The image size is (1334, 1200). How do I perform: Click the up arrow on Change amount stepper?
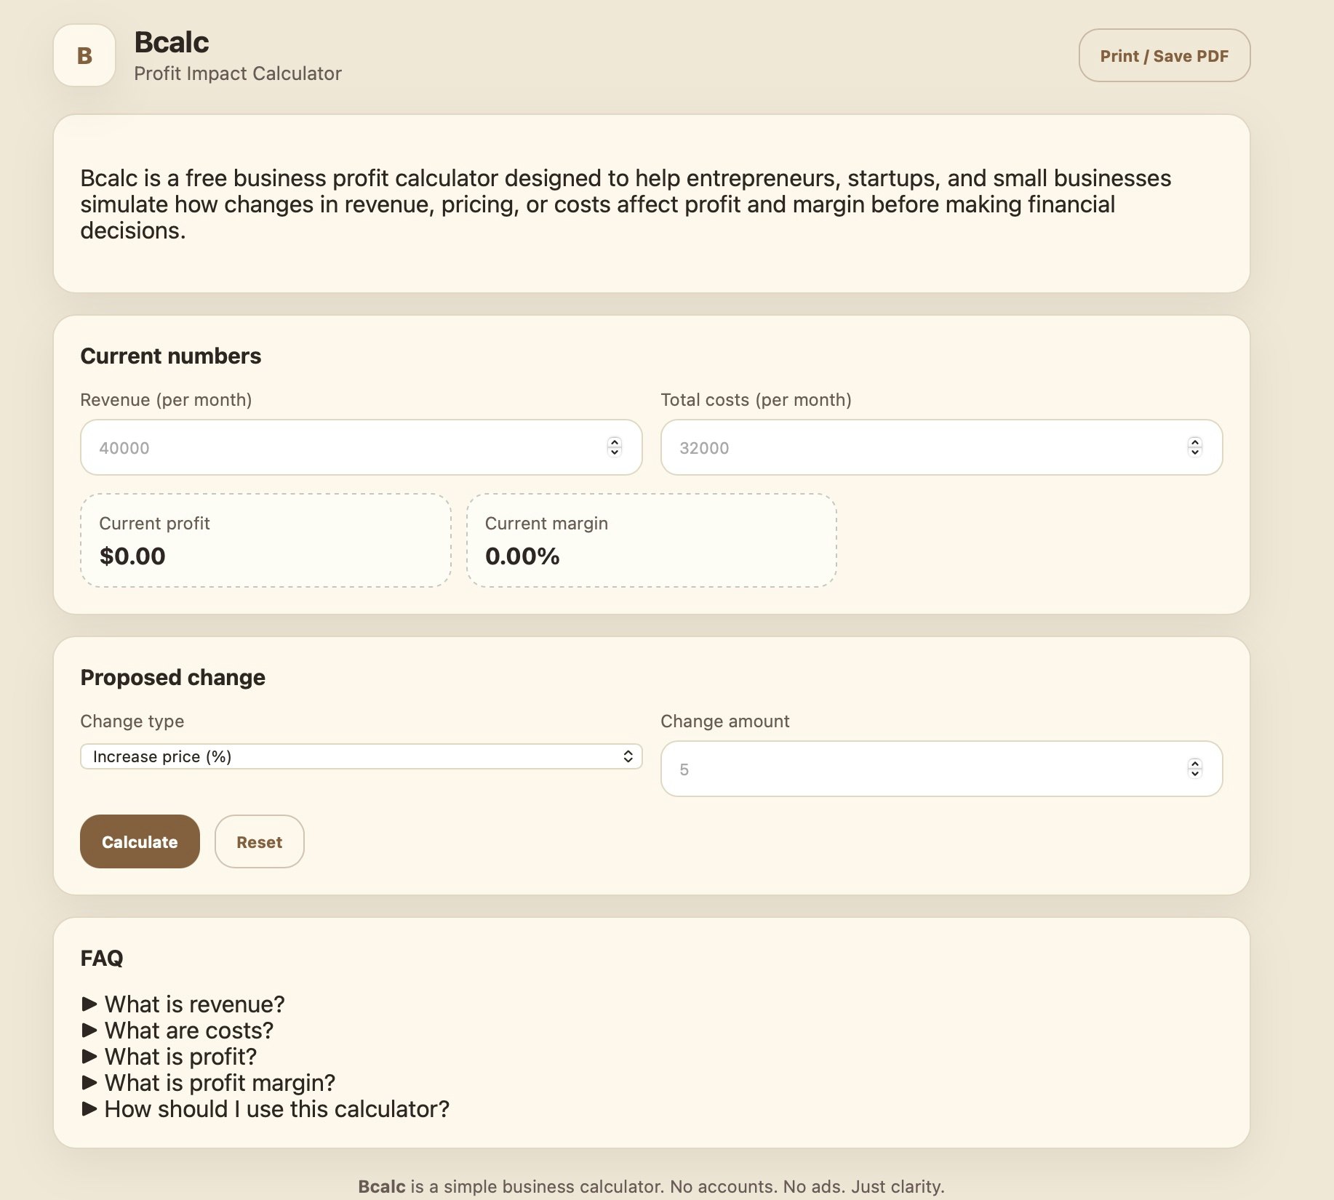[x=1195, y=764]
